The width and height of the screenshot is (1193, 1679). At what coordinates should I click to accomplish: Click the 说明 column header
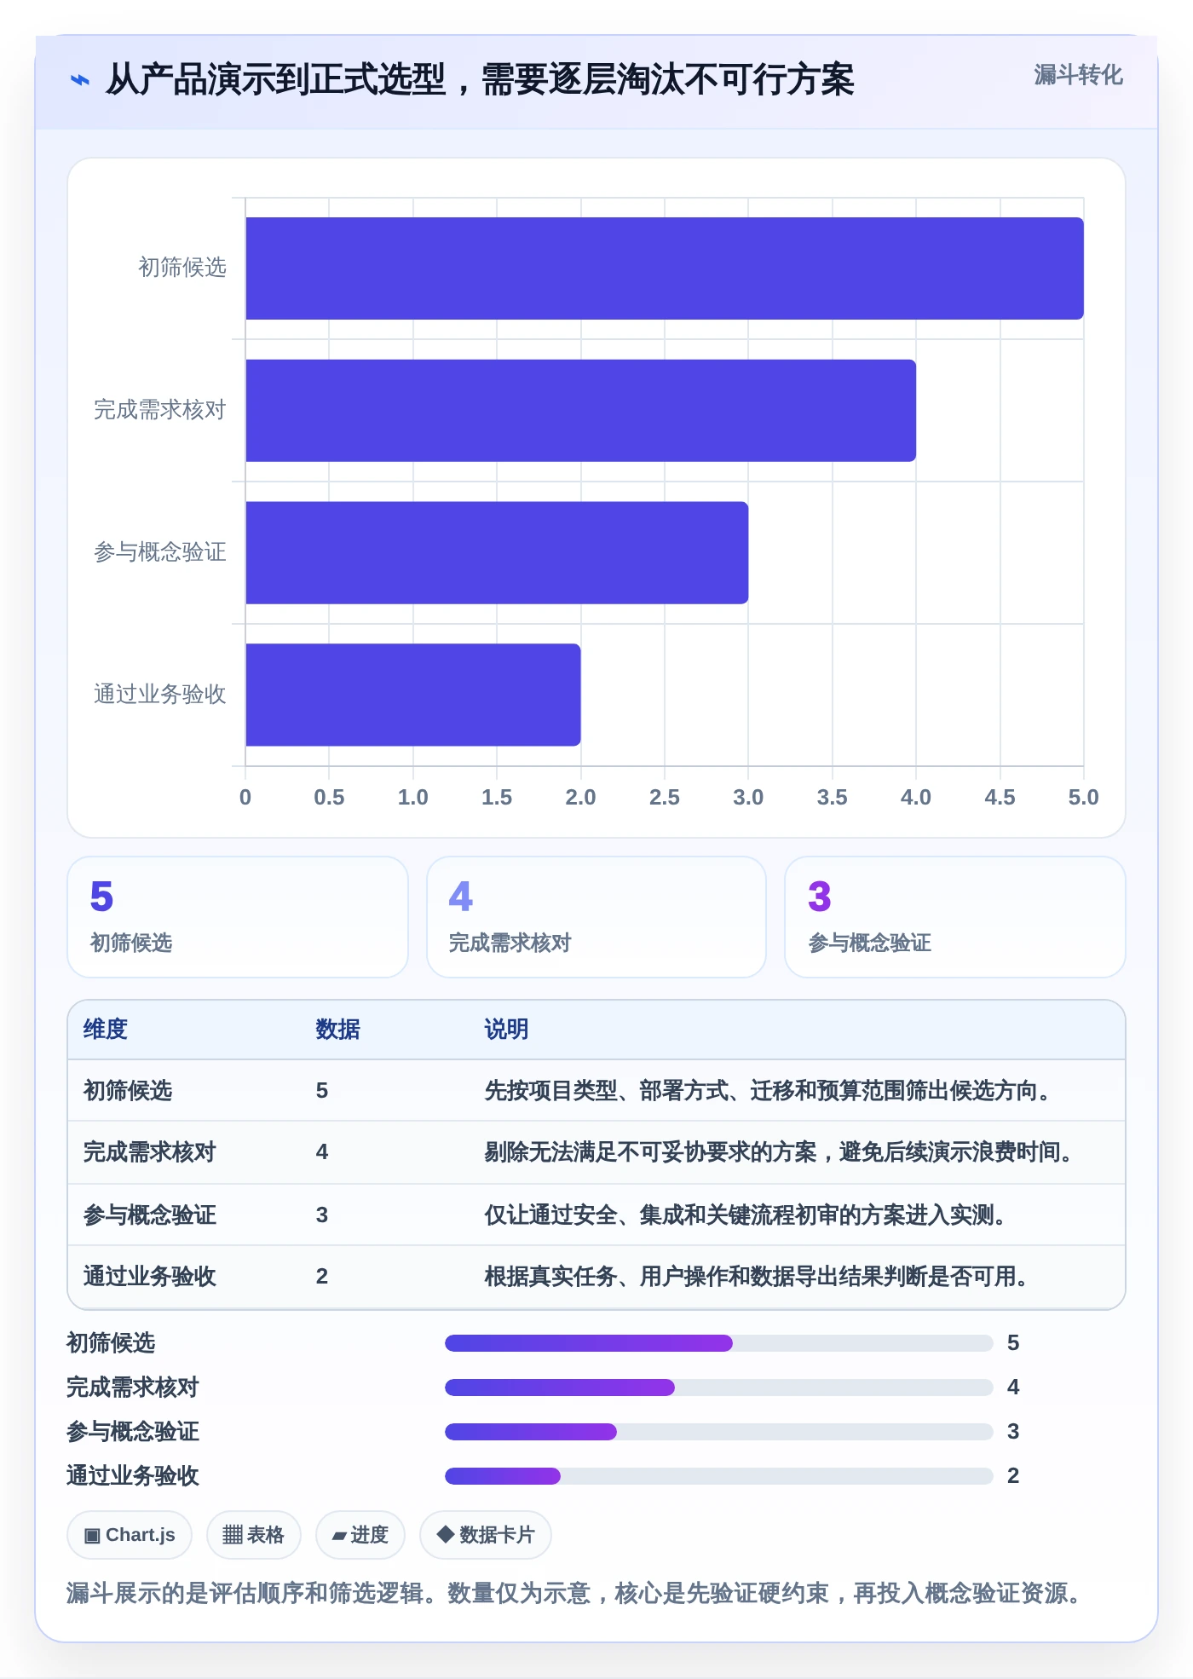[507, 1030]
